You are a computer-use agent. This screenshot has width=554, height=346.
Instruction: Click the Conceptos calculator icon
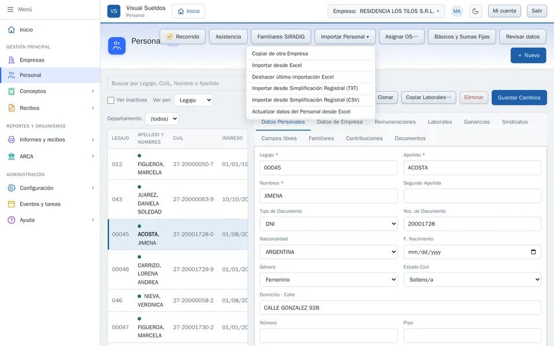[12, 91]
